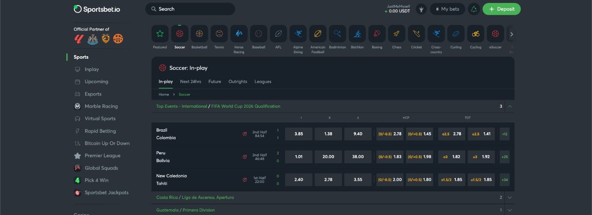The image size is (592, 215).
Task: Expand the Guatemala Primera Division section
Action: (510, 210)
